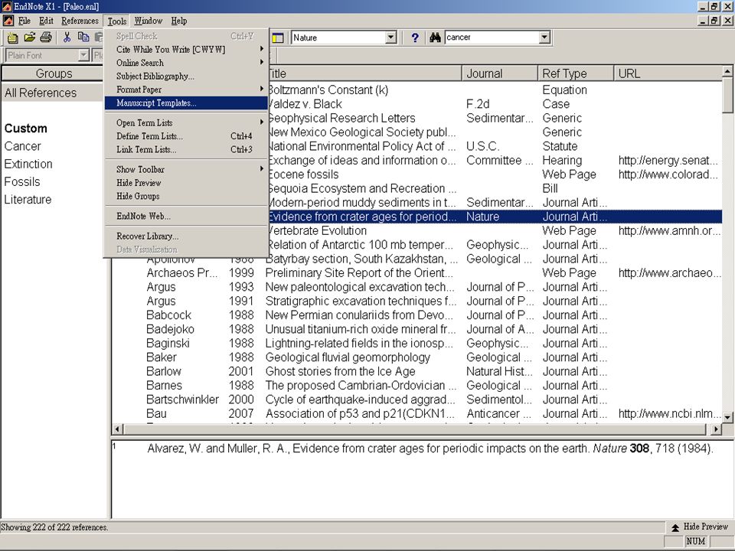
Task: Choose Hide Preview in the Tools menu
Action: tap(186, 183)
